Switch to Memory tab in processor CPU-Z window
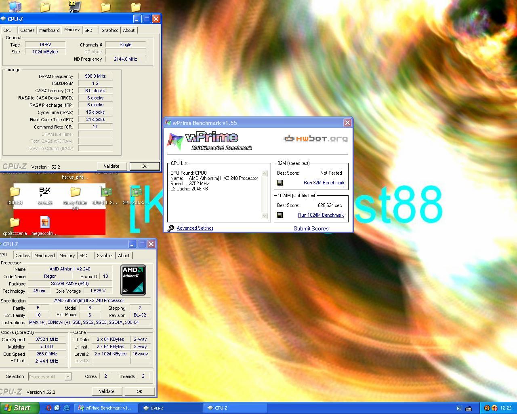Screen dimensions: 517x414 (67, 256)
